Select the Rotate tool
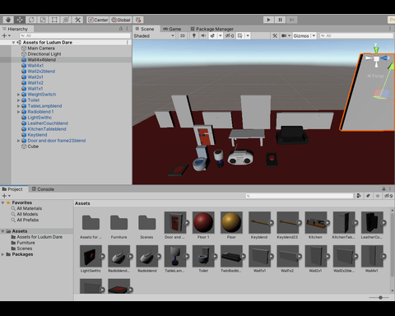The image size is (395, 316). point(31,20)
